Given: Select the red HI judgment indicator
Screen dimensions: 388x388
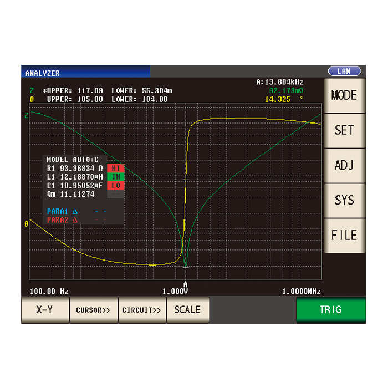Looking at the screenshot, I should point(116,168).
